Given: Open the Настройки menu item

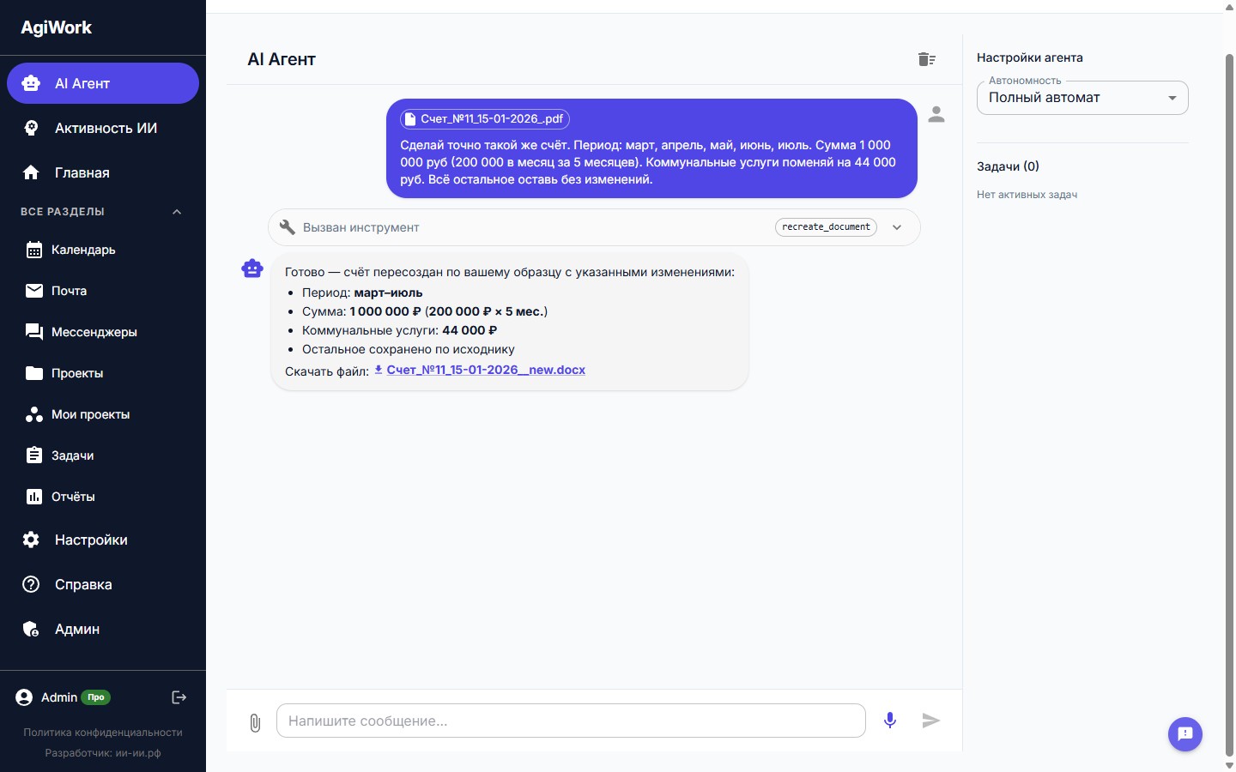Looking at the screenshot, I should coord(90,540).
